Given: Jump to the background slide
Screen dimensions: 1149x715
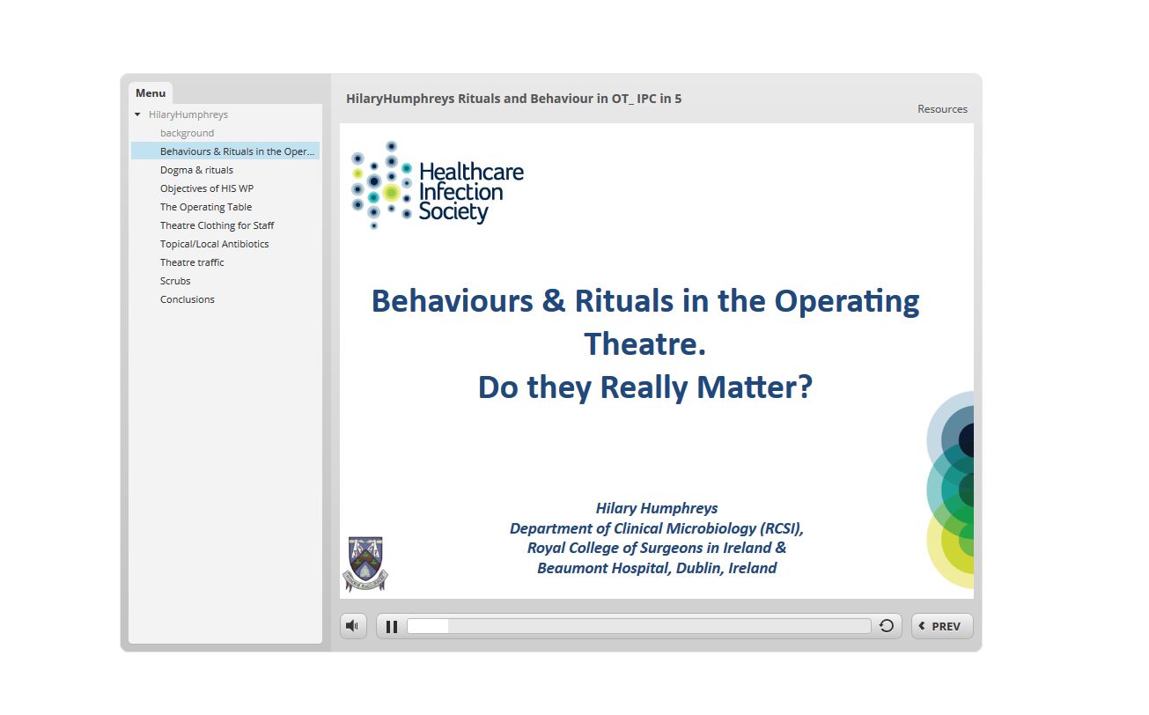Looking at the screenshot, I should 187,133.
